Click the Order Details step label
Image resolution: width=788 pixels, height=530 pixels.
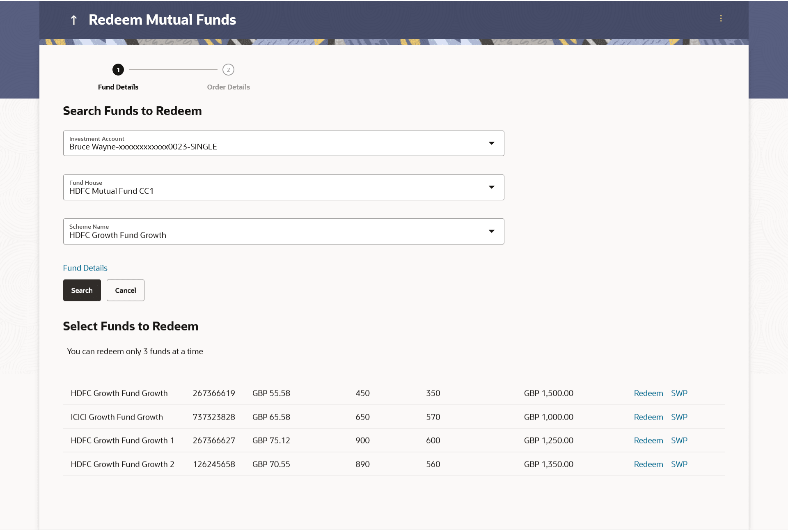(228, 87)
